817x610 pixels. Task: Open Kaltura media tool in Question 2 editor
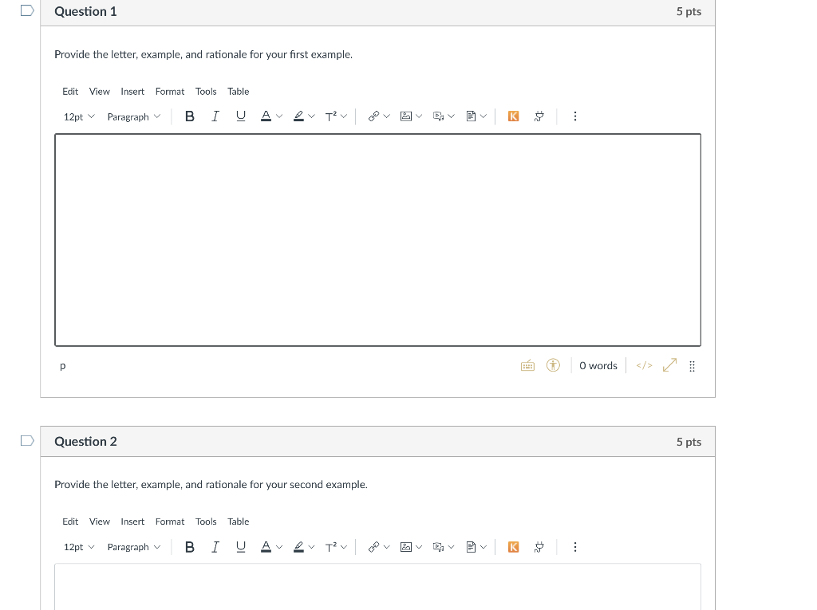[x=513, y=546]
